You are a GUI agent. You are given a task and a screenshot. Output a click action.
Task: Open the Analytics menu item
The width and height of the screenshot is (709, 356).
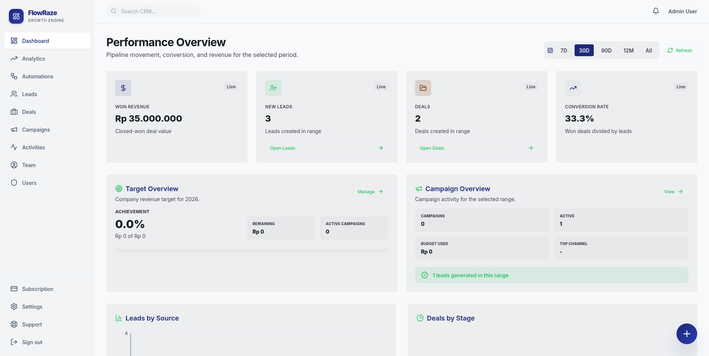[x=47, y=58]
